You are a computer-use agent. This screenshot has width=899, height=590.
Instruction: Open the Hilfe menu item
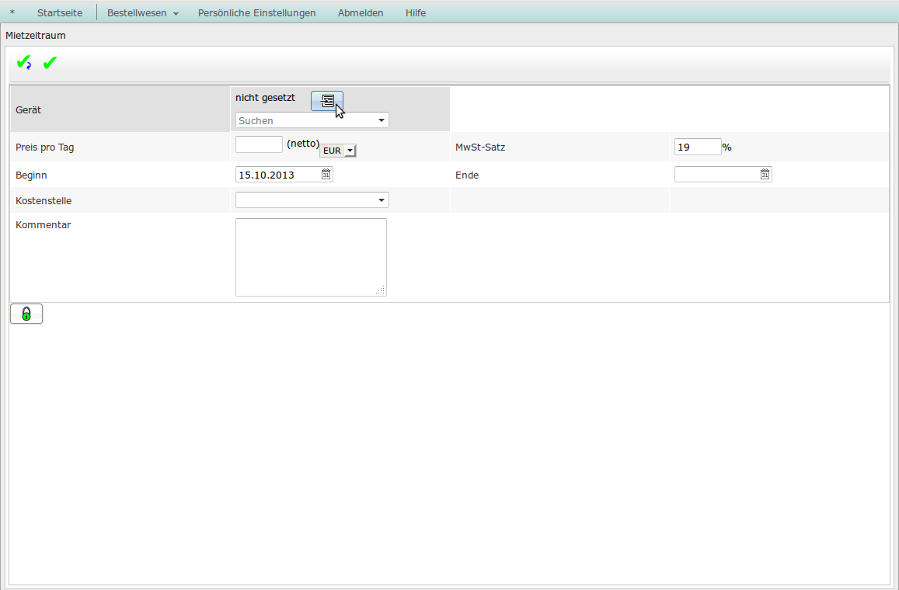tap(416, 13)
